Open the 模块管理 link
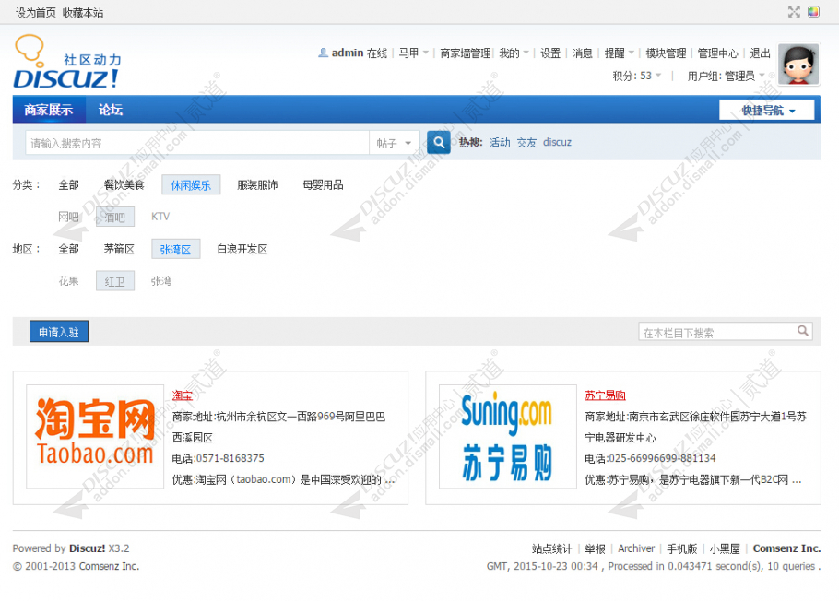839x601 pixels. point(666,53)
